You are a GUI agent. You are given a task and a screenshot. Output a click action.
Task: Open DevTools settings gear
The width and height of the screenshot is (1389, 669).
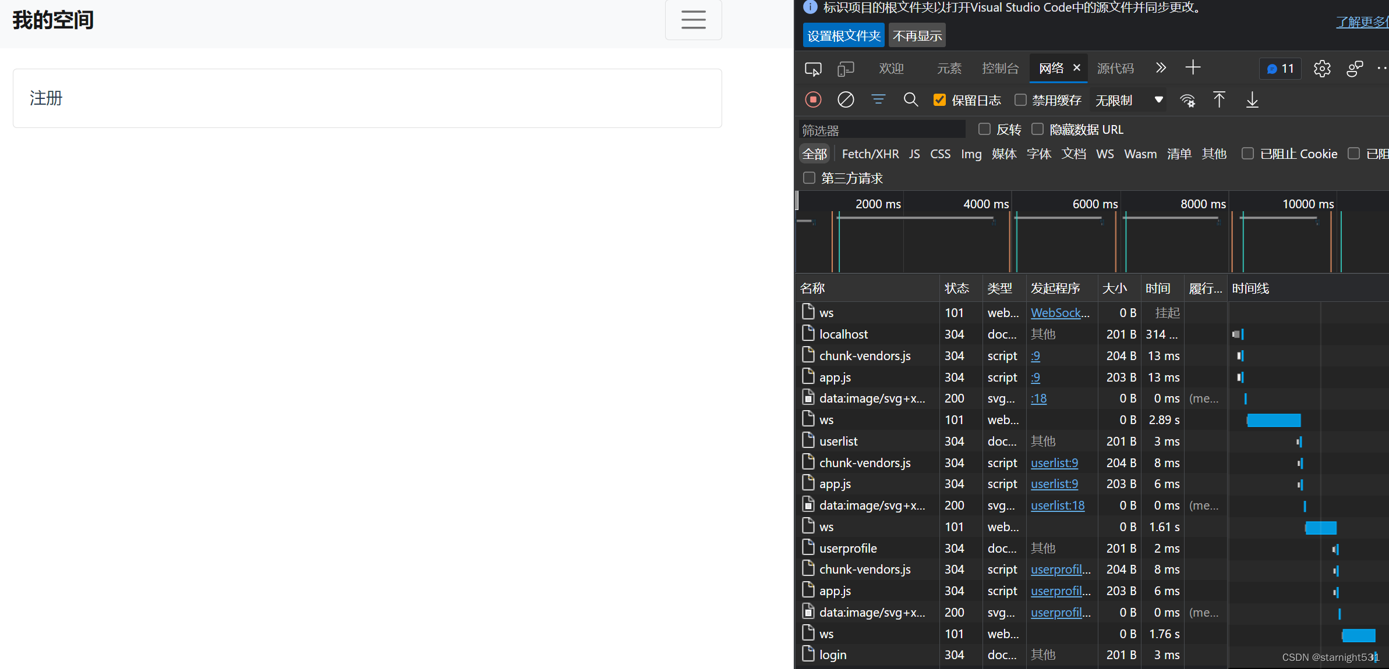pos(1322,69)
